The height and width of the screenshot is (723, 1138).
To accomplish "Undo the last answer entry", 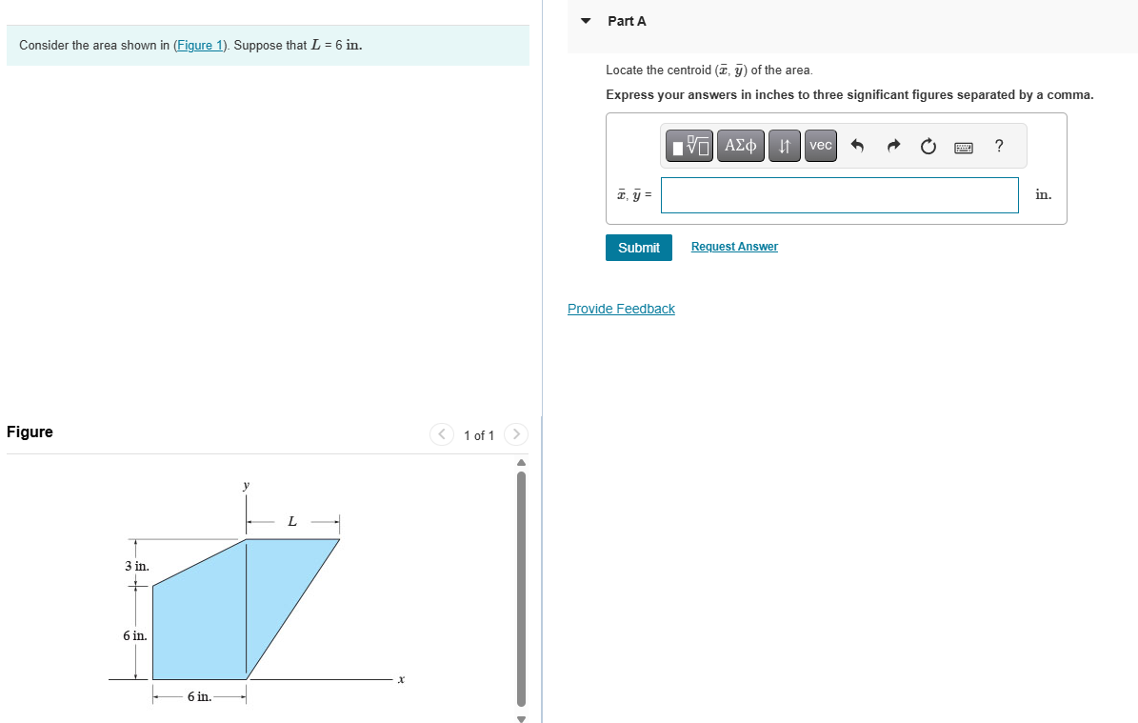I will click(x=857, y=146).
